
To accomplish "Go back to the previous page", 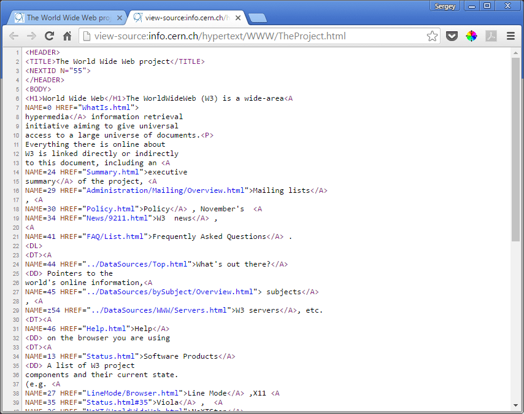I will click(13, 36).
